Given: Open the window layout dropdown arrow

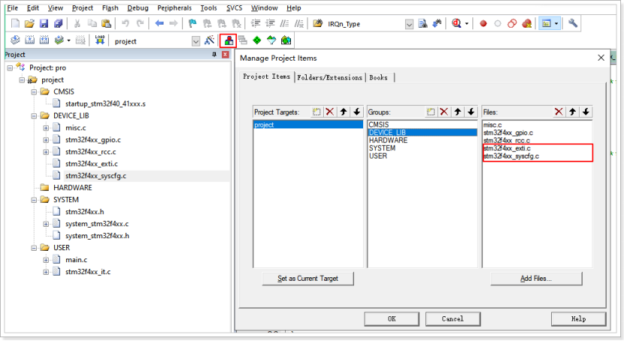Looking at the screenshot, I should click(556, 23).
